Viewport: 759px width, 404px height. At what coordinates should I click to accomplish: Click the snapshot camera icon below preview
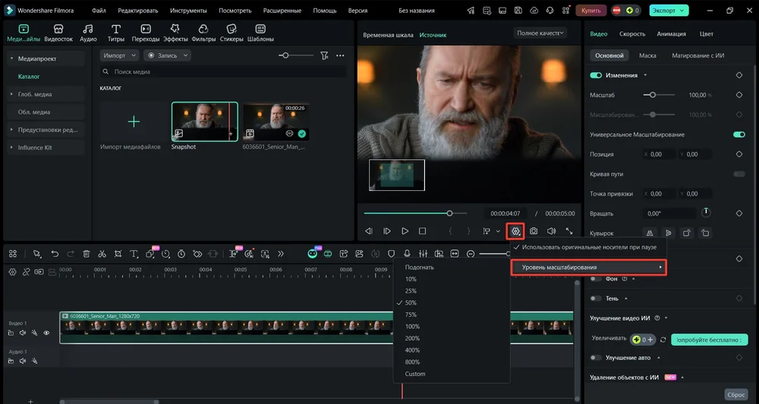pos(534,230)
